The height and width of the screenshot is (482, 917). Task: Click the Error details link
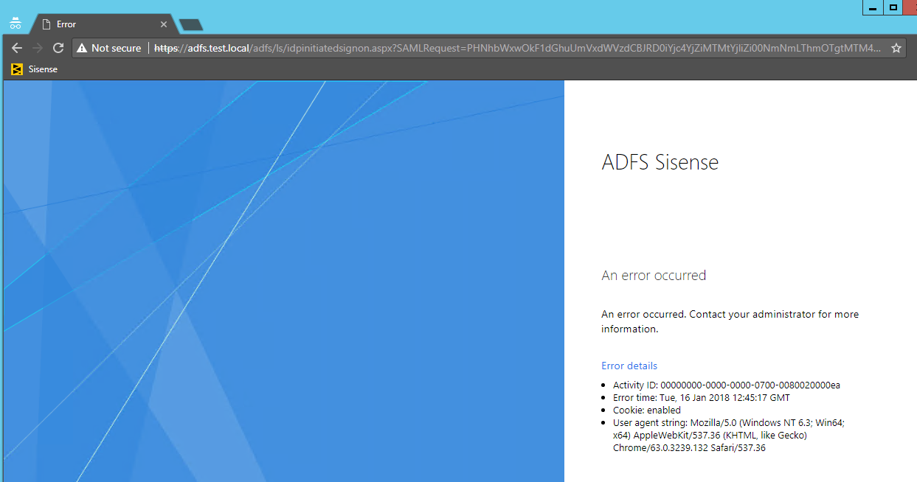pyautogui.click(x=629, y=366)
